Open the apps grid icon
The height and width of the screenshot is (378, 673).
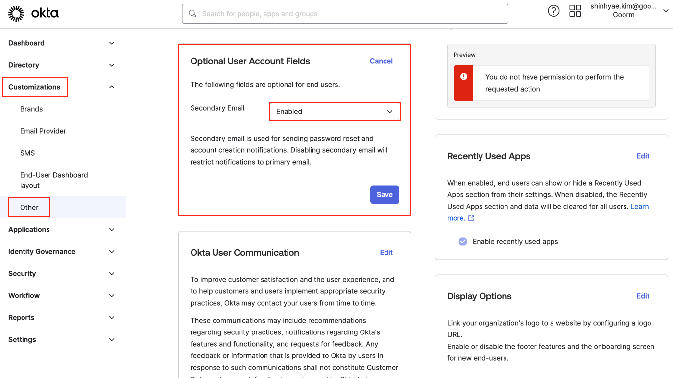[575, 11]
